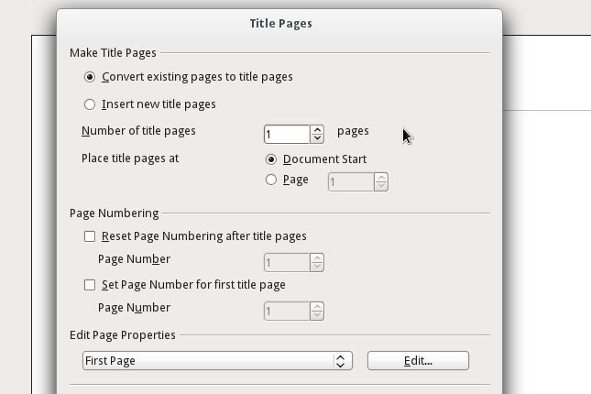Click first title page Page Number field
This screenshot has width=591, height=394.
(286, 312)
